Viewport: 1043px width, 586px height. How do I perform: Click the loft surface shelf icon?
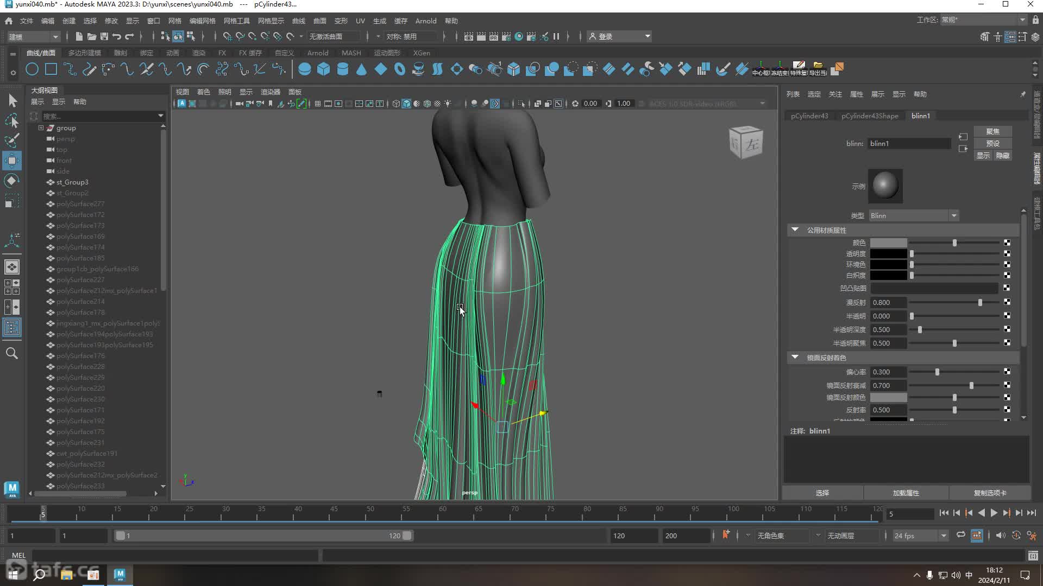pos(437,69)
